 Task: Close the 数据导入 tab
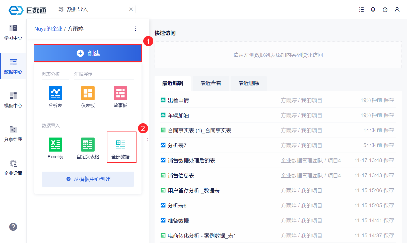(131, 9)
